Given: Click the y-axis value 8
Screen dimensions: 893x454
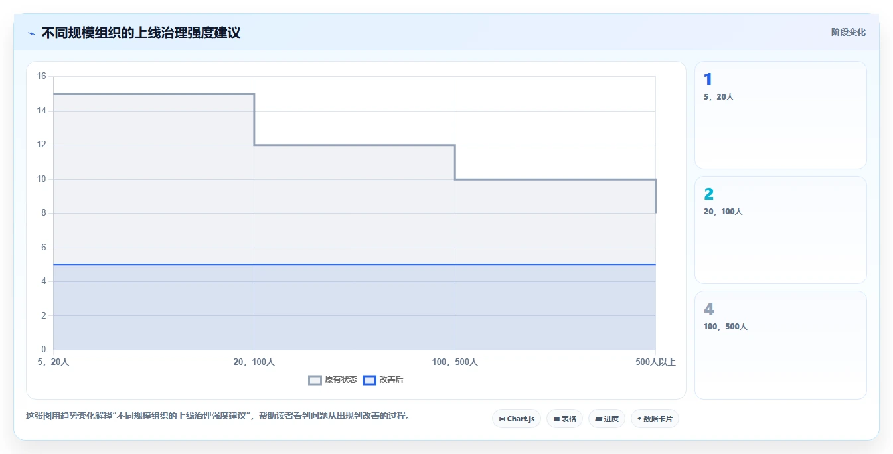Looking at the screenshot, I should 44,213.
